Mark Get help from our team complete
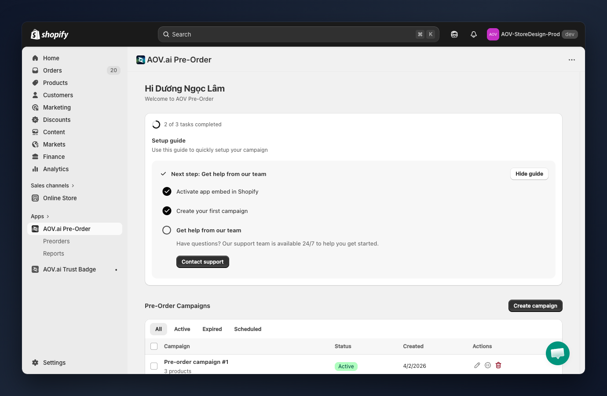The width and height of the screenshot is (607, 396). click(x=167, y=230)
